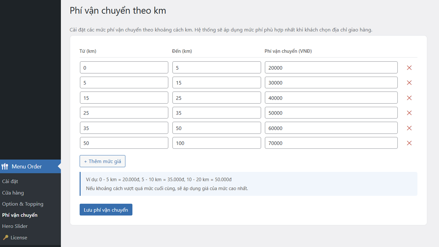Open the Hero Slider menu item

15,226
